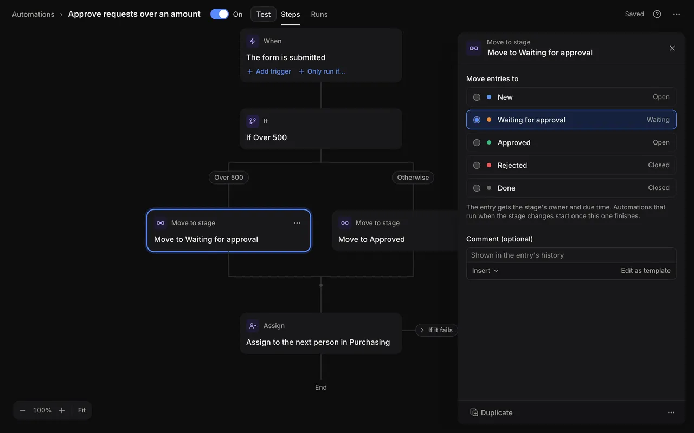The image size is (694, 433).
Task: Select the Waiting for approval radio button
Action: pyautogui.click(x=477, y=120)
